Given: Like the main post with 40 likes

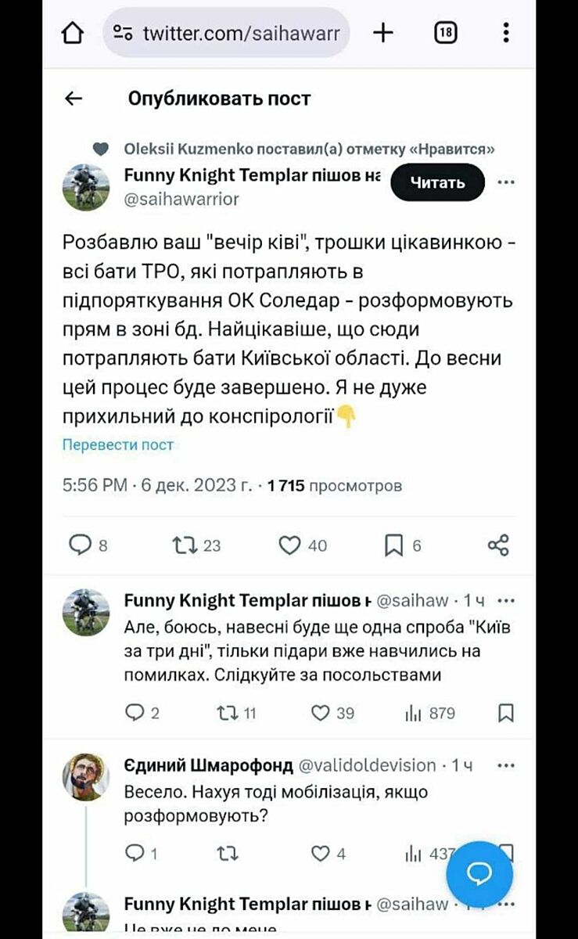Looking at the screenshot, I should tap(290, 545).
